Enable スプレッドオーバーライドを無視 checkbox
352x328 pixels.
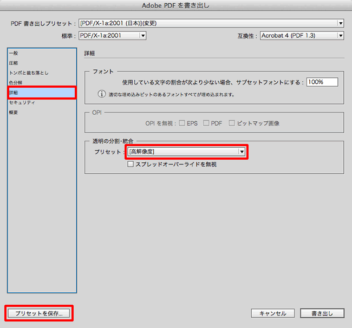(131, 164)
